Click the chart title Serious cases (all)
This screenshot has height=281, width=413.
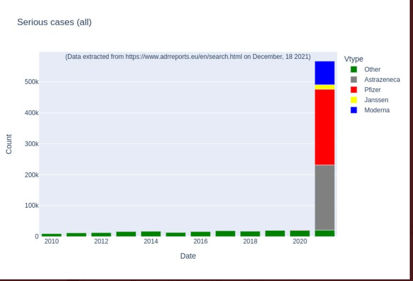click(x=54, y=22)
